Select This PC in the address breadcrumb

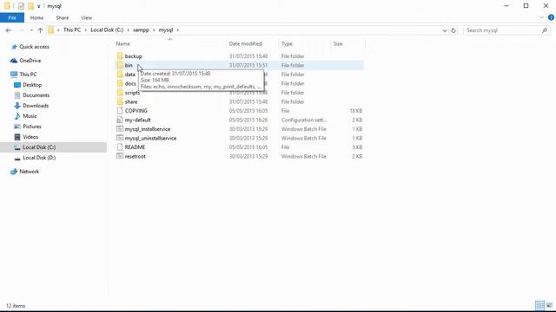click(x=72, y=30)
